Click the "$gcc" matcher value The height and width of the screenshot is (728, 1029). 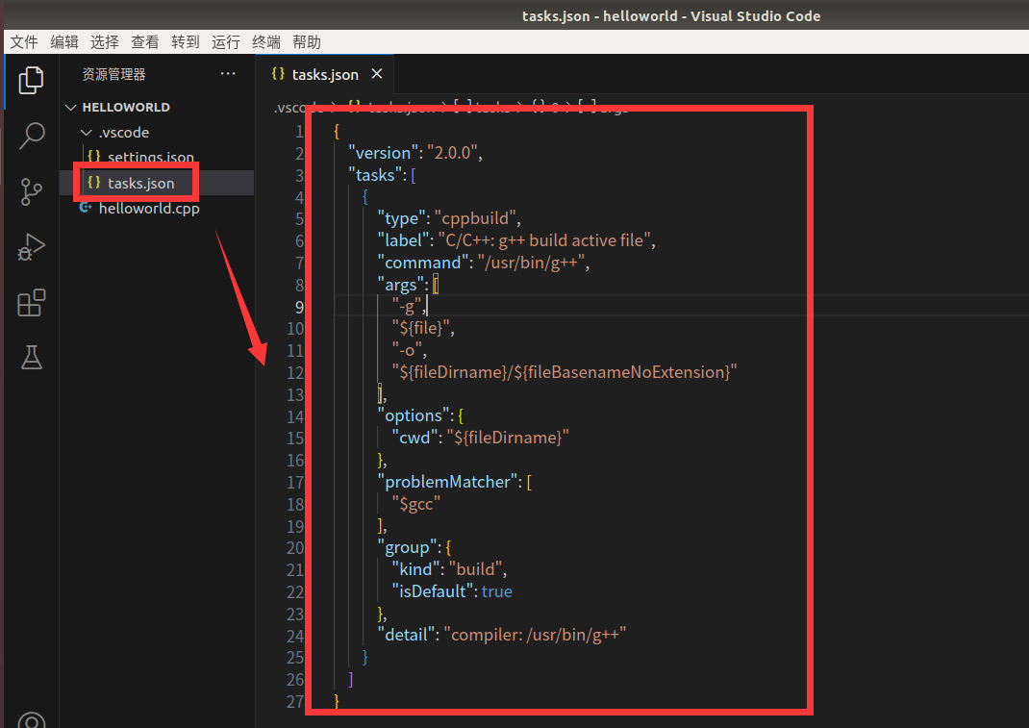(x=416, y=504)
